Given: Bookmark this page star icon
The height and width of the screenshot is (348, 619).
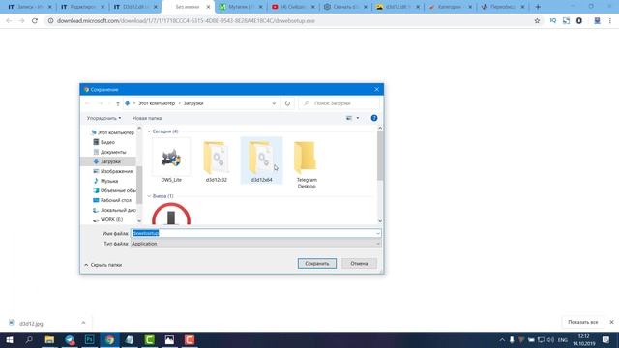Looking at the screenshot, I should click(x=537, y=21).
